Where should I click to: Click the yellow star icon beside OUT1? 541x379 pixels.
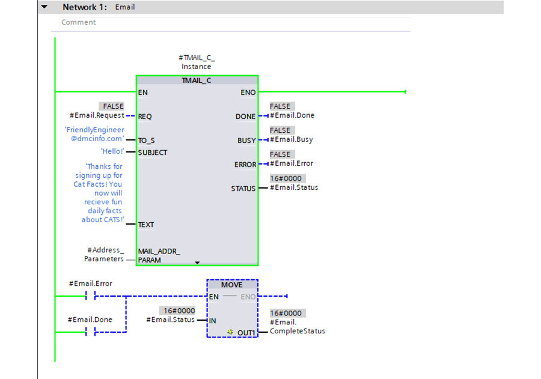(x=230, y=332)
